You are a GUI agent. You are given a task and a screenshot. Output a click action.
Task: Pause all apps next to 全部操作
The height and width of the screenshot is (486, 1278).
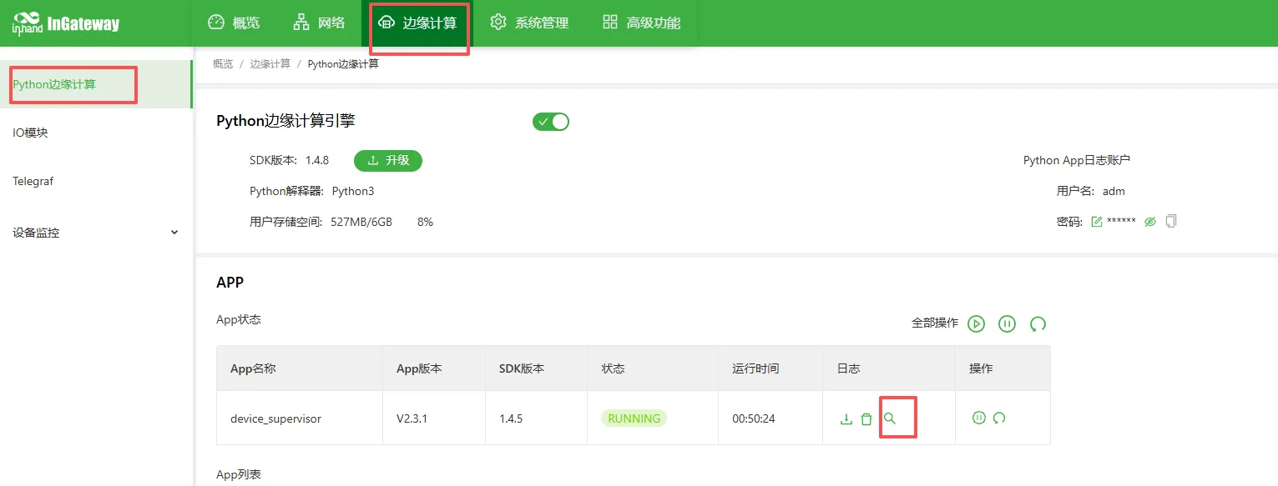(x=1007, y=323)
